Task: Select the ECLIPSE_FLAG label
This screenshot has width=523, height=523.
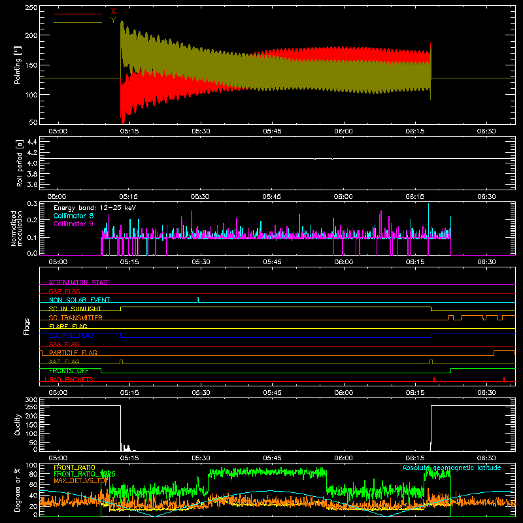Action: (71, 335)
